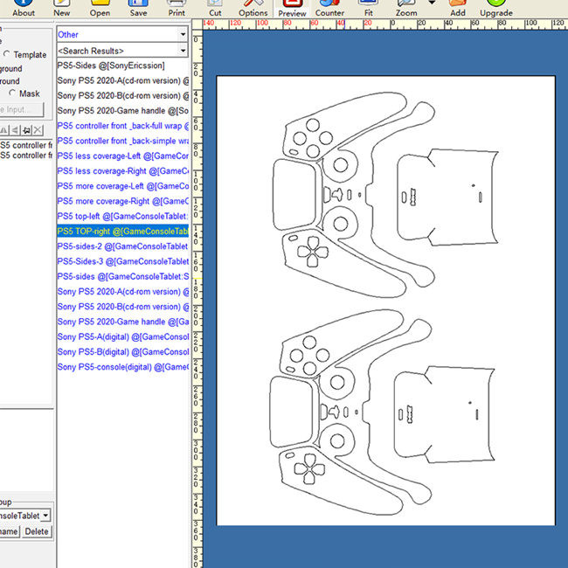The height and width of the screenshot is (568, 568).
Task: Open the Search Results dropdown
Action: (x=183, y=51)
